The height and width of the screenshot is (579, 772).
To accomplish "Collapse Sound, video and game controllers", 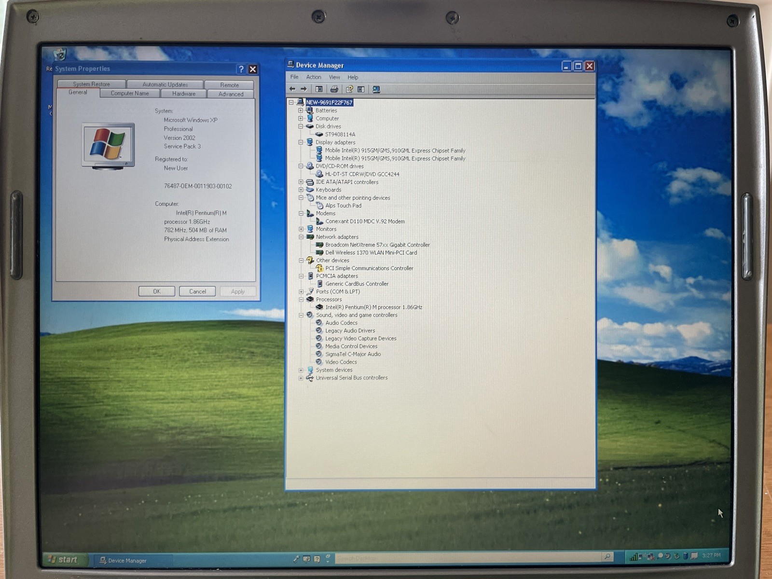I will click(x=301, y=315).
